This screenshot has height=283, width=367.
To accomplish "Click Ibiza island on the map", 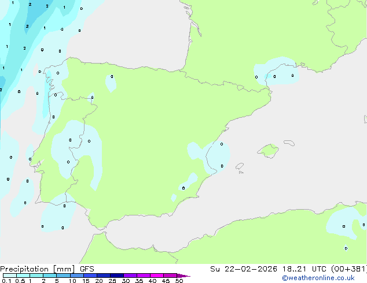I will pos(240,166).
